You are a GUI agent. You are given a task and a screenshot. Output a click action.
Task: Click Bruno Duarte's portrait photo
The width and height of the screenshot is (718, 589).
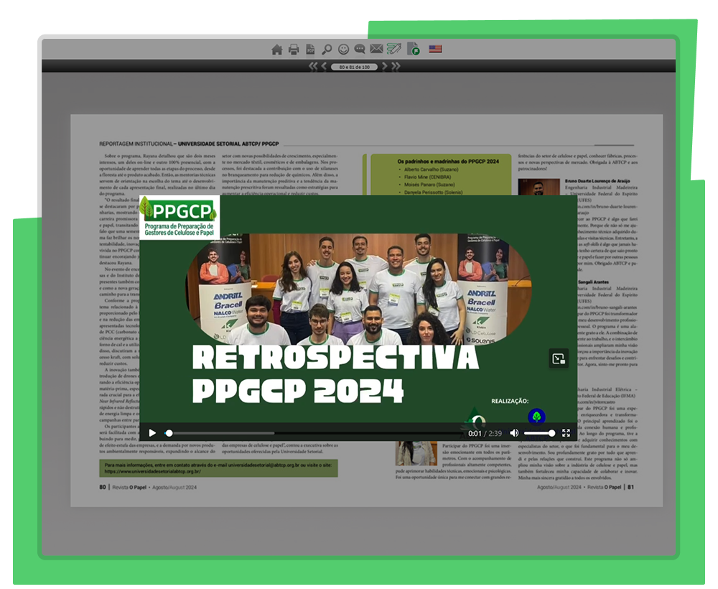pos(539,187)
